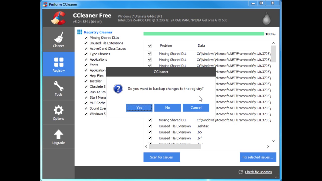322x181 pixels.
Task: Open the Options gear icon
Action: click(58, 110)
